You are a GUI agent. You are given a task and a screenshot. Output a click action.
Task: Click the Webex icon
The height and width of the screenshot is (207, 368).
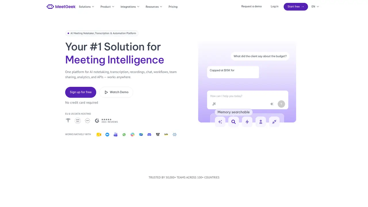[x=141, y=135]
